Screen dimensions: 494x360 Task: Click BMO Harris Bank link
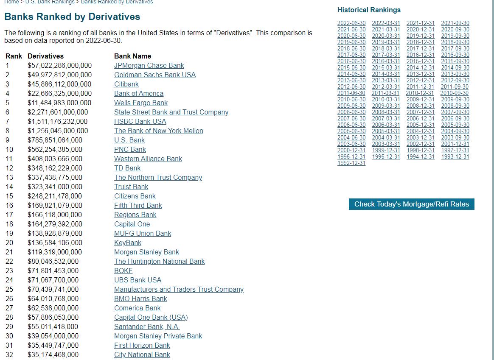coord(140,299)
